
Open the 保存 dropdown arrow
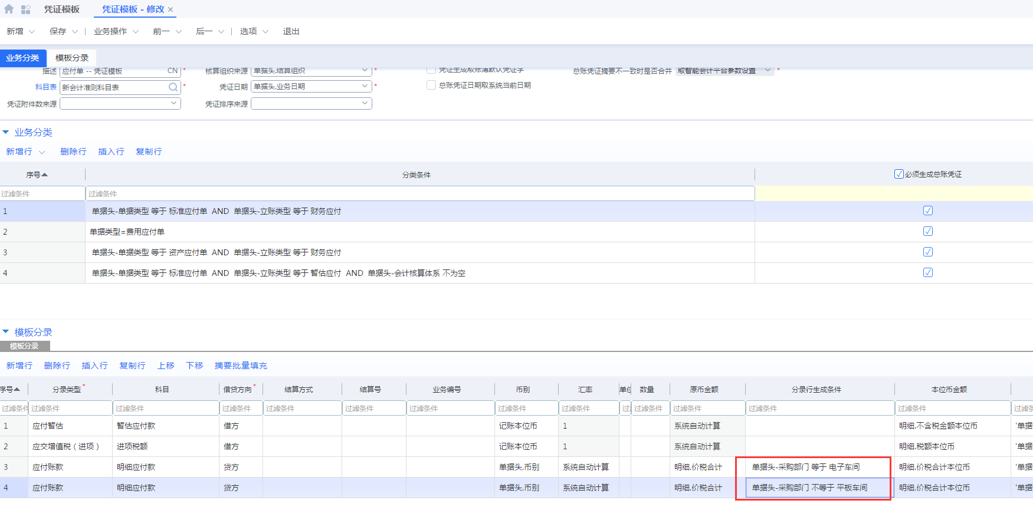tap(75, 32)
